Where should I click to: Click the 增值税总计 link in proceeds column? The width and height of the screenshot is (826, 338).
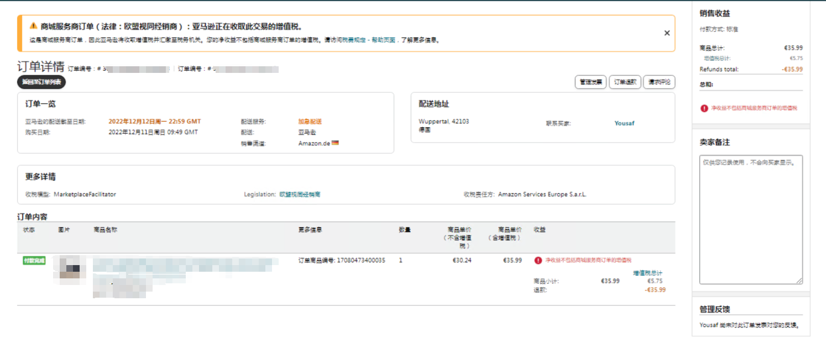[x=647, y=273]
